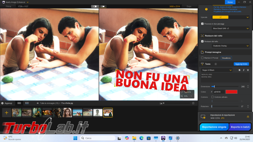Click the Restauro del volto section icon
The height and width of the screenshot is (142, 253).
pos(202,36)
